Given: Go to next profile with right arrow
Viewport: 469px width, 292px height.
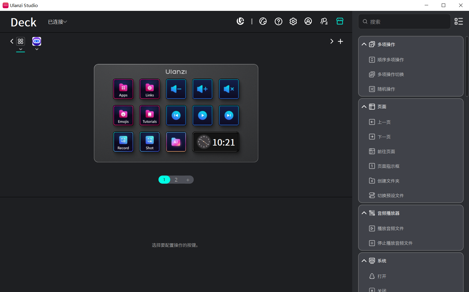Looking at the screenshot, I should click(332, 41).
